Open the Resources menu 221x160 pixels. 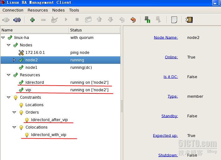[38, 10]
